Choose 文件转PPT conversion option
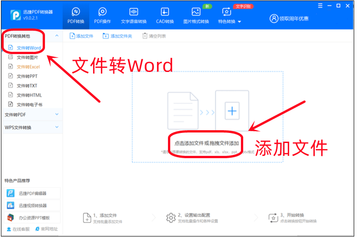This screenshot has width=357, height=237. 27,76
